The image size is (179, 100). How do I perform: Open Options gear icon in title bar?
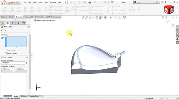coord(112,2)
